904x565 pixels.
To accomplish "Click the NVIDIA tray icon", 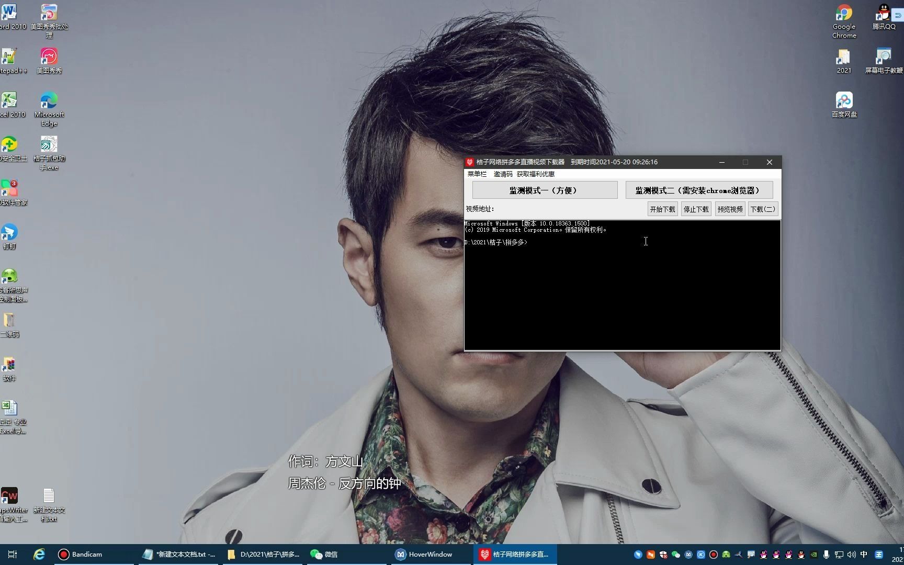I will tap(813, 555).
